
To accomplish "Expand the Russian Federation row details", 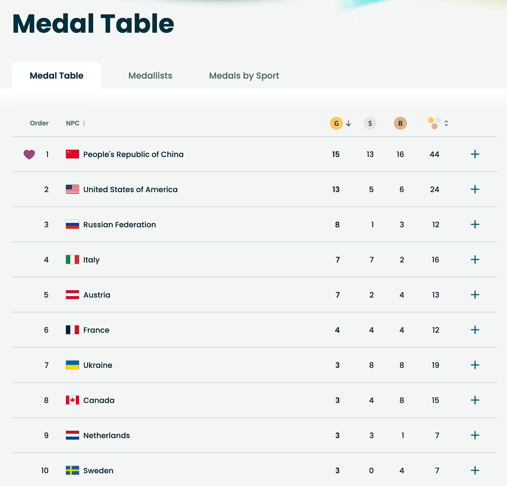I will [475, 225].
